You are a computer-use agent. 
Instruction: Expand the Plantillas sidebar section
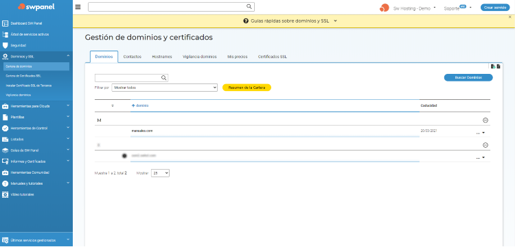pos(68,117)
